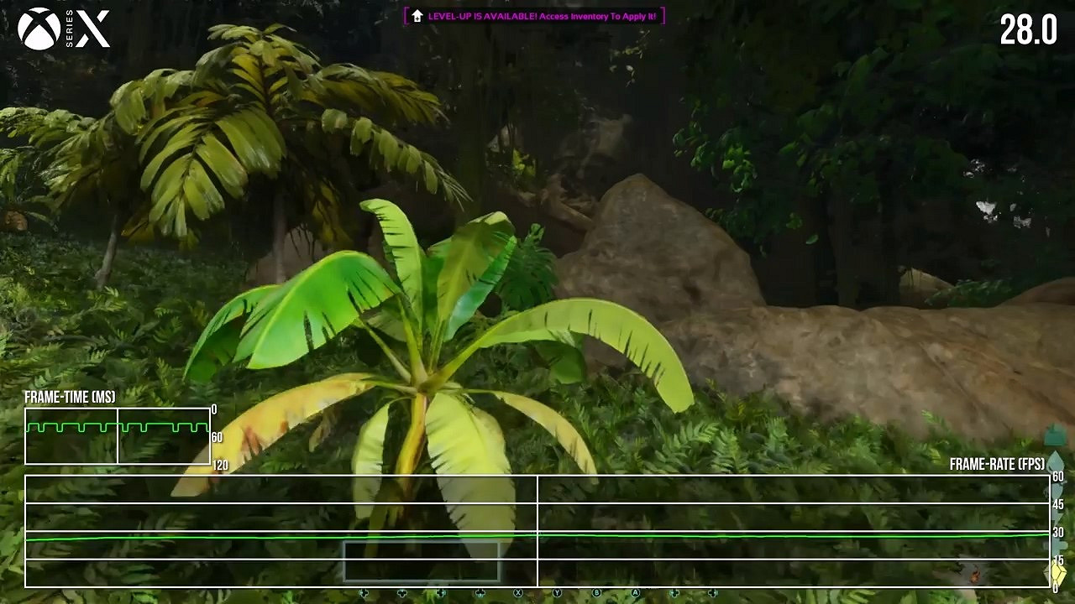This screenshot has width=1075, height=604.
Task: Click the Xbox Series X logo
Action: pyautogui.click(x=64, y=29)
